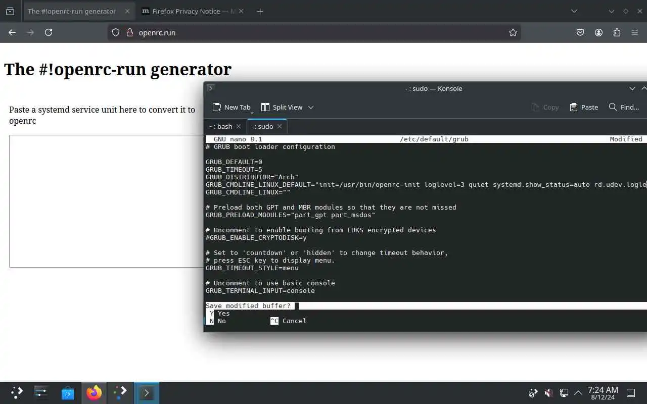
Task: Show site security lock information
Action: click(x=129, y=32)
